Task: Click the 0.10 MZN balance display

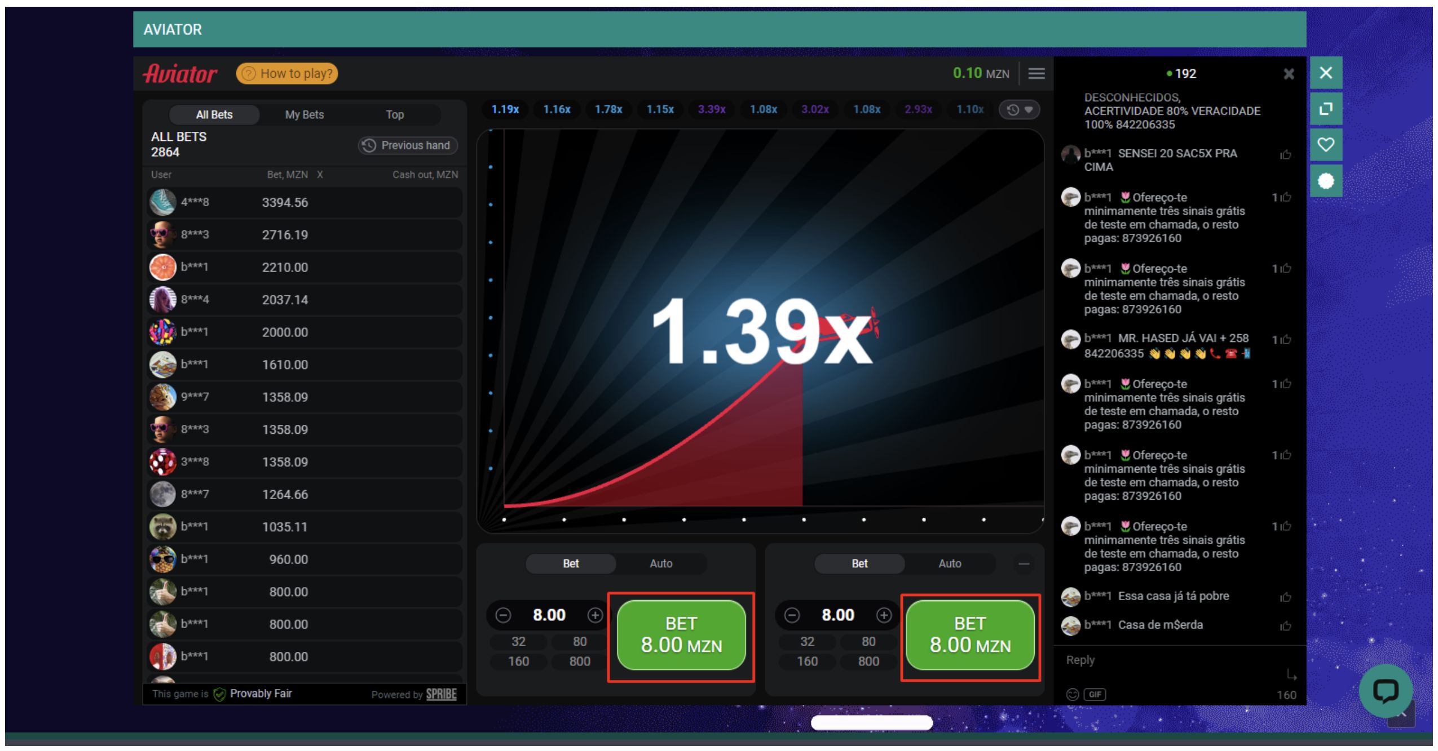Action: tap(981, 73)
